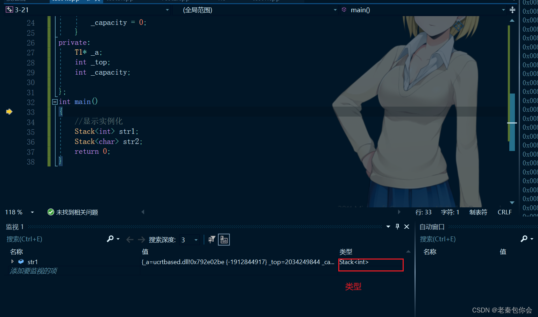Screen dimensions: 538x317
Task: Open the 全局范围 scope dropdown
Action: point(335,10)
